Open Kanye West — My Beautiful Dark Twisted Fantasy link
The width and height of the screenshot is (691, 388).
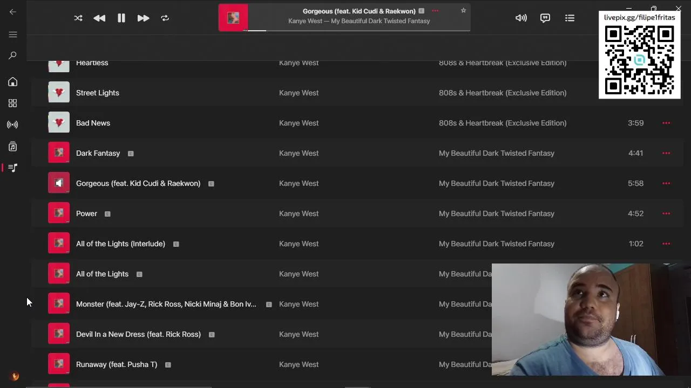(359, 21)
